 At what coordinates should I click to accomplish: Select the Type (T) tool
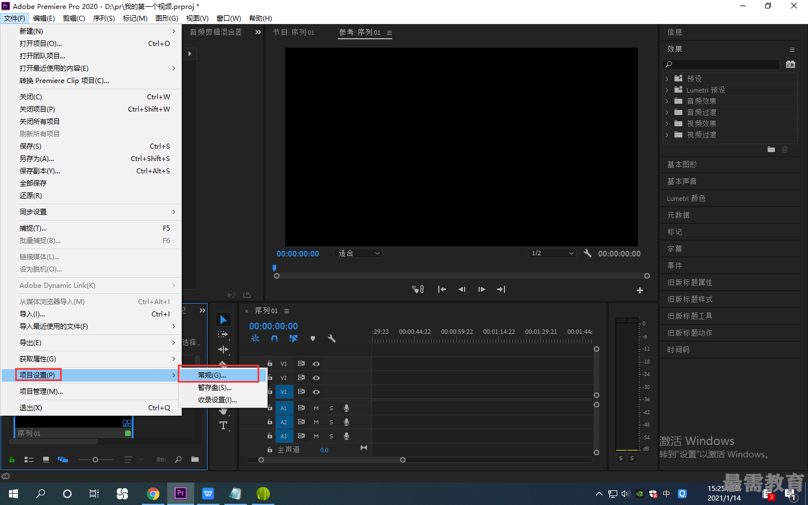[x=223, y=425]
